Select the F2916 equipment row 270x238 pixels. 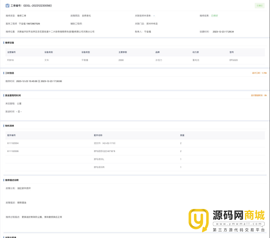(10, 60)
